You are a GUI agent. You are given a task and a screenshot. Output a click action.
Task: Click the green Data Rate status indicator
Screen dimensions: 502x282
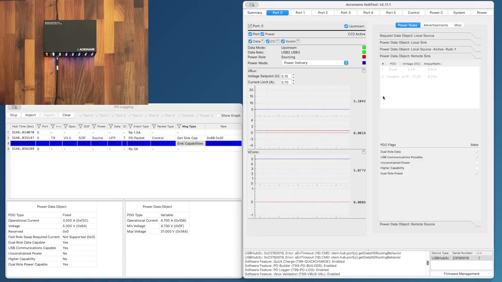point(364,52)
